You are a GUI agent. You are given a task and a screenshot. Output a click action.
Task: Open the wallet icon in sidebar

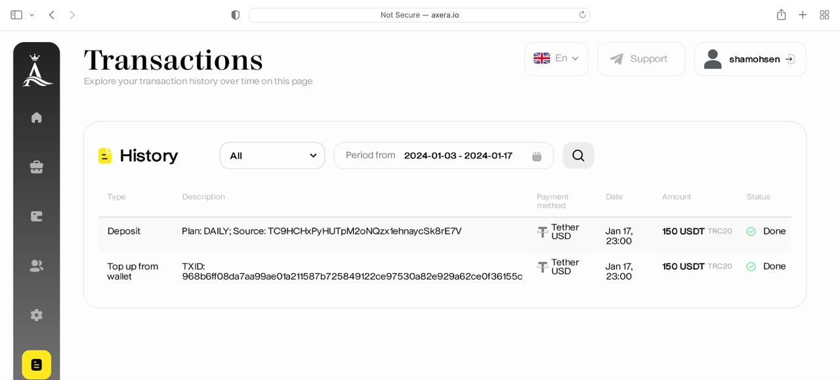[x=37, y=217]
